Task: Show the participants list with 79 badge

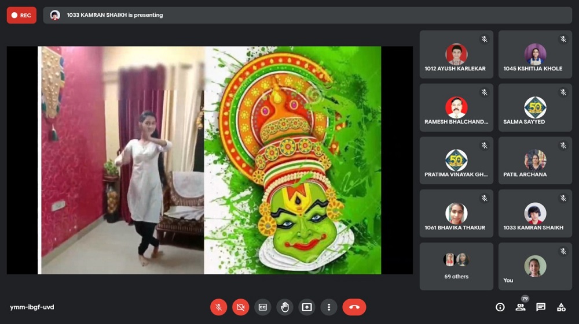Action: (x=521, y=307)
